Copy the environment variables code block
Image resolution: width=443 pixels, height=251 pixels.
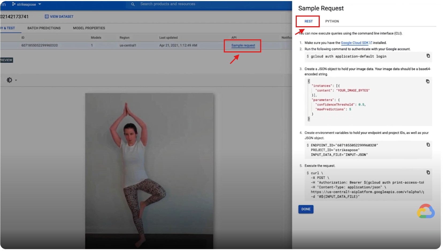coord(428,145)
